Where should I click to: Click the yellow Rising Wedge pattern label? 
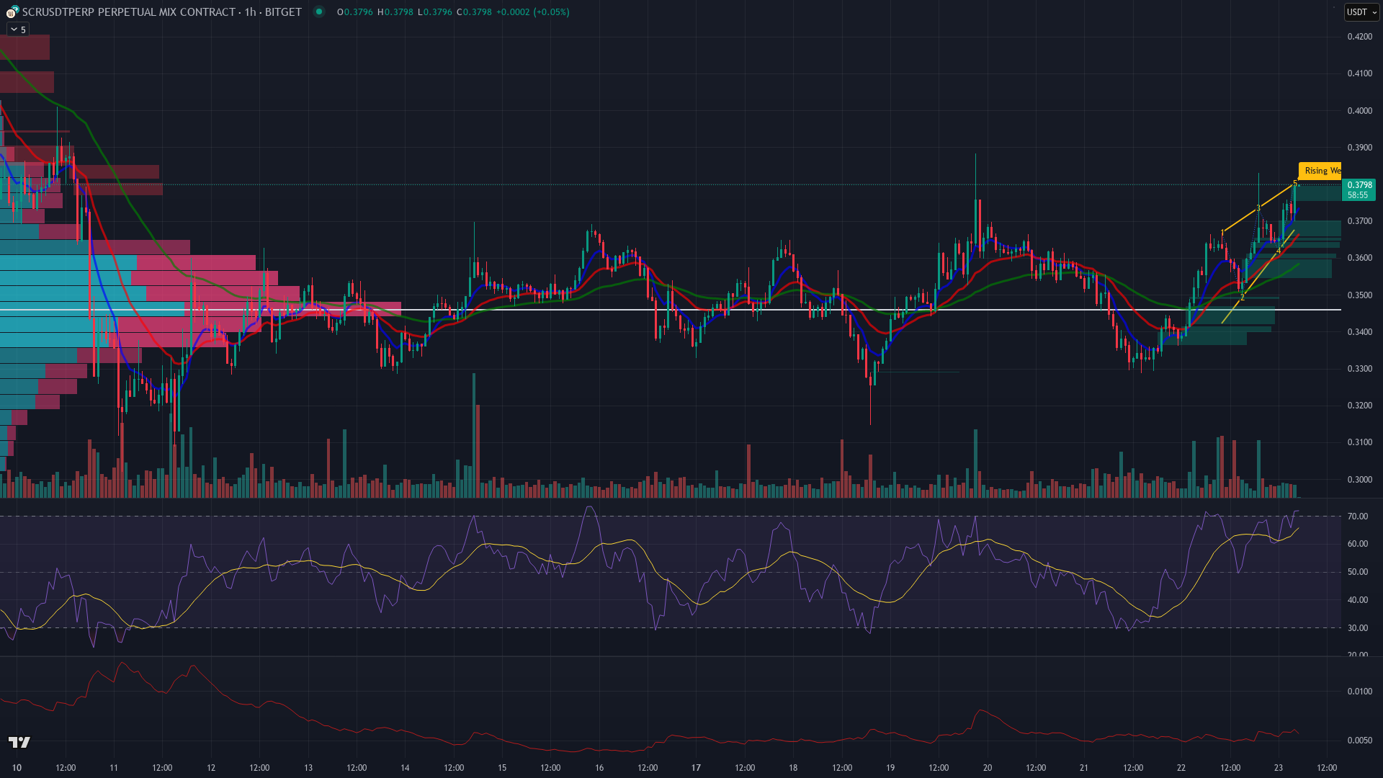click(x=1321, y=171)
